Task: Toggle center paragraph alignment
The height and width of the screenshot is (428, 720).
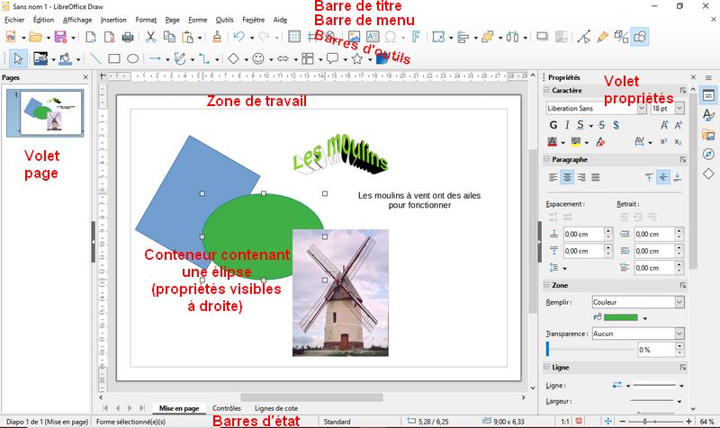Action: click(x=568, y=177)
